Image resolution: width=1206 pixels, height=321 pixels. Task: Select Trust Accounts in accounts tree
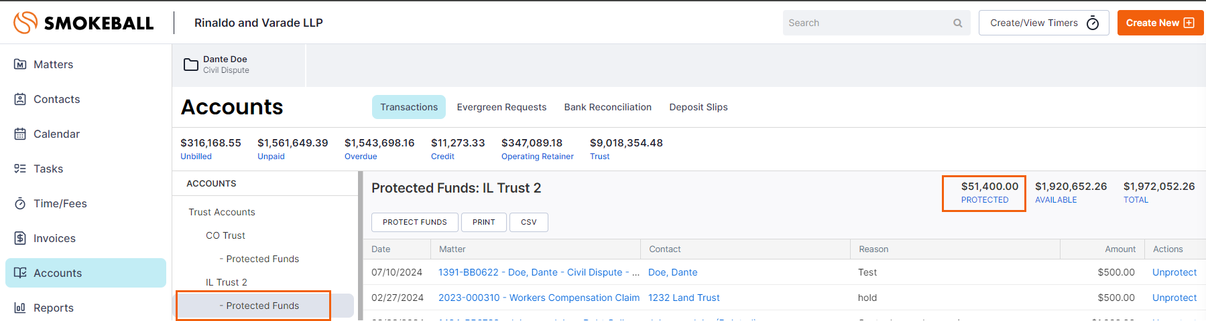[x=222, y=212]
